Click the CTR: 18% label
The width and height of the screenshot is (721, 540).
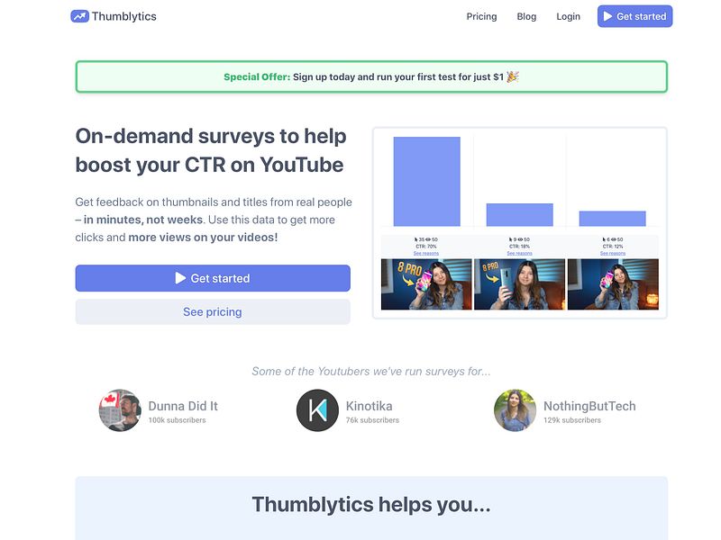pos(520,247)
